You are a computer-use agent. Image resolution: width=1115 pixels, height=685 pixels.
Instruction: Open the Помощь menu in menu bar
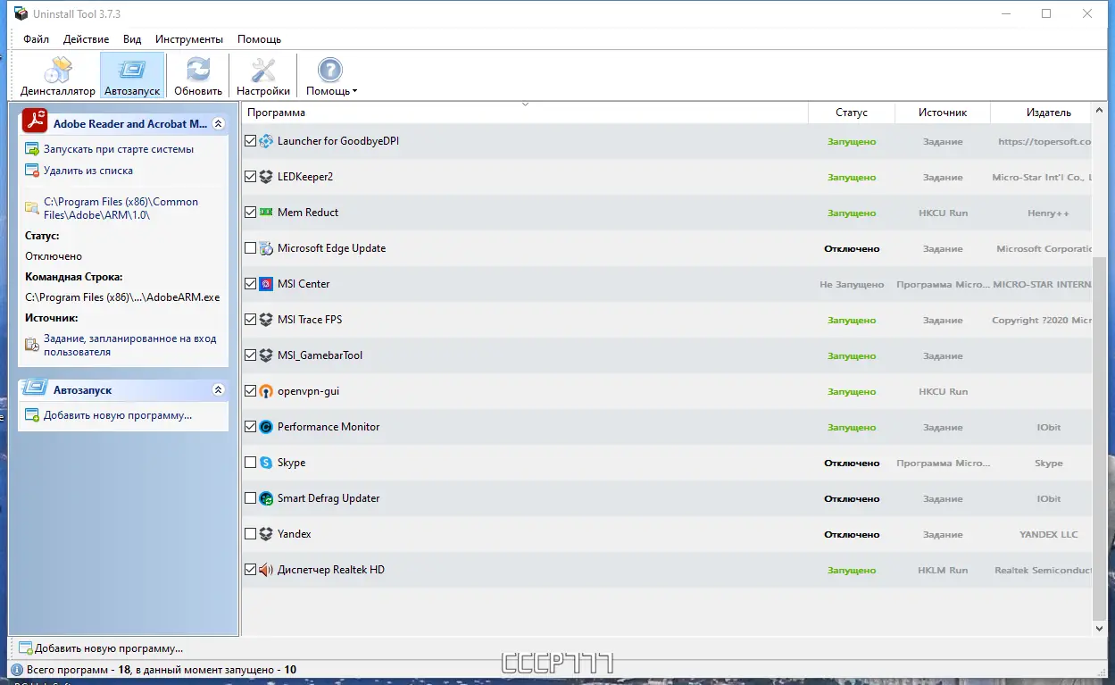coord(259,39)
